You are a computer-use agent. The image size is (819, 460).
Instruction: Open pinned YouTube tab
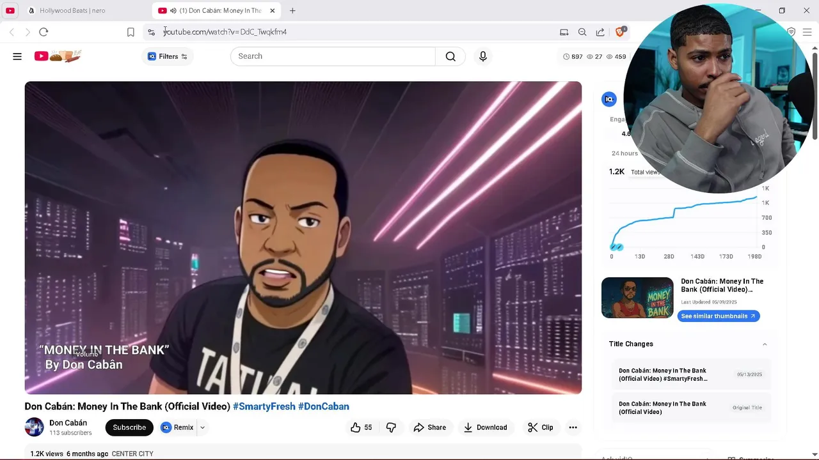coord(10,10)
